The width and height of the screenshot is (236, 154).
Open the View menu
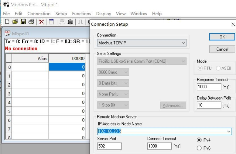[x=121, y=14]
